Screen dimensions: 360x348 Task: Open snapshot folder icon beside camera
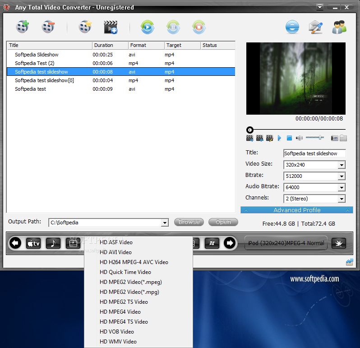[343, 138]
